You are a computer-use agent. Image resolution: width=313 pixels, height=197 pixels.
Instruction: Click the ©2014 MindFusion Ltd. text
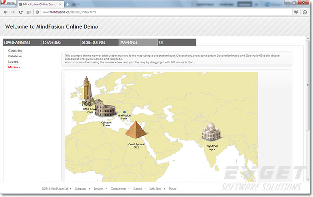(55, 189)
